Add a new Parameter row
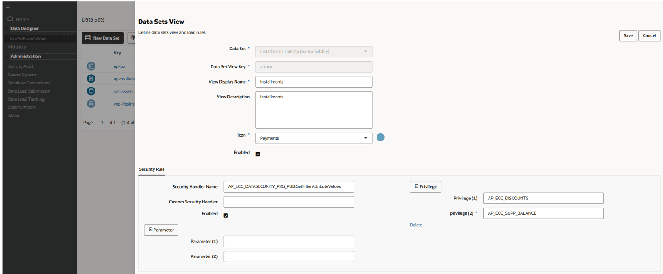 tap(161, 230)
